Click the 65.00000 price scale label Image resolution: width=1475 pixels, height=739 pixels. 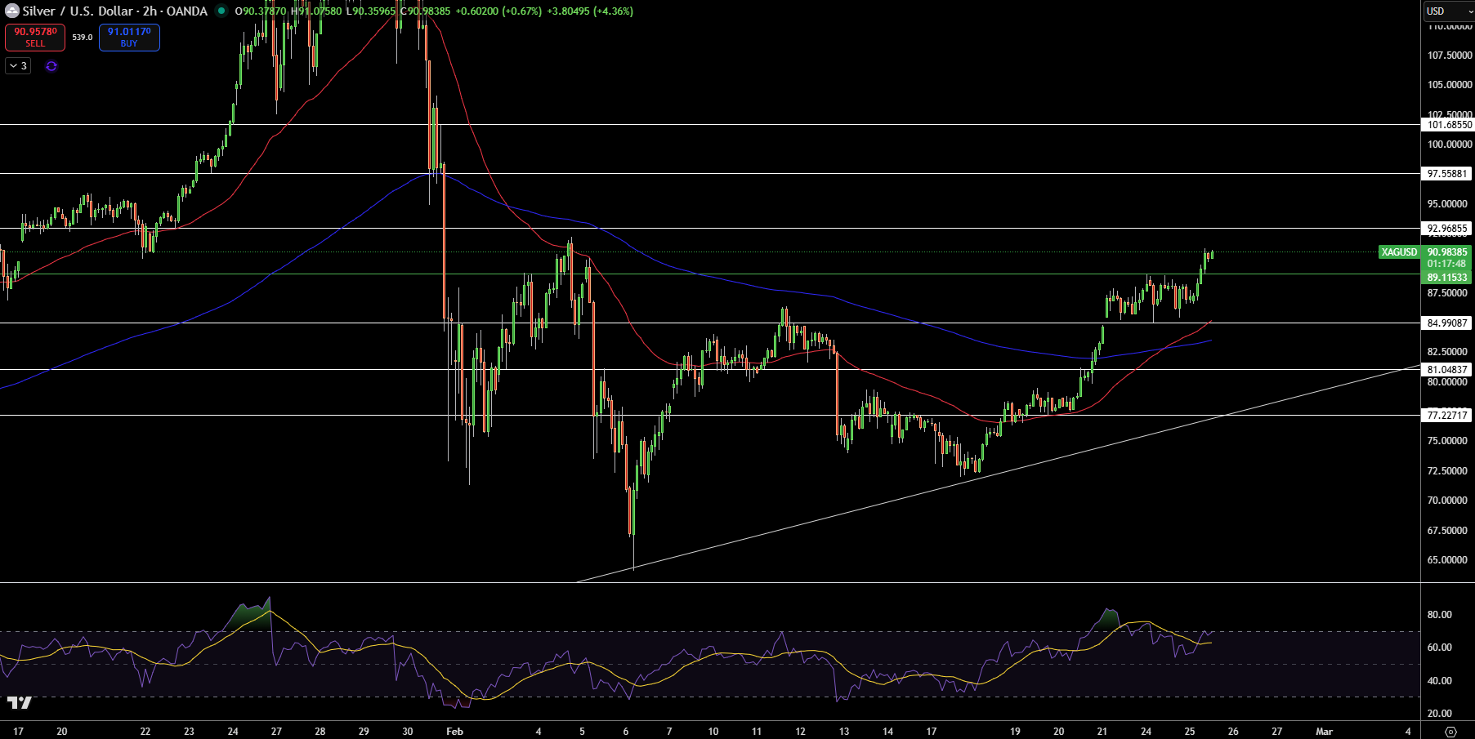click(x=1448, y=560)
